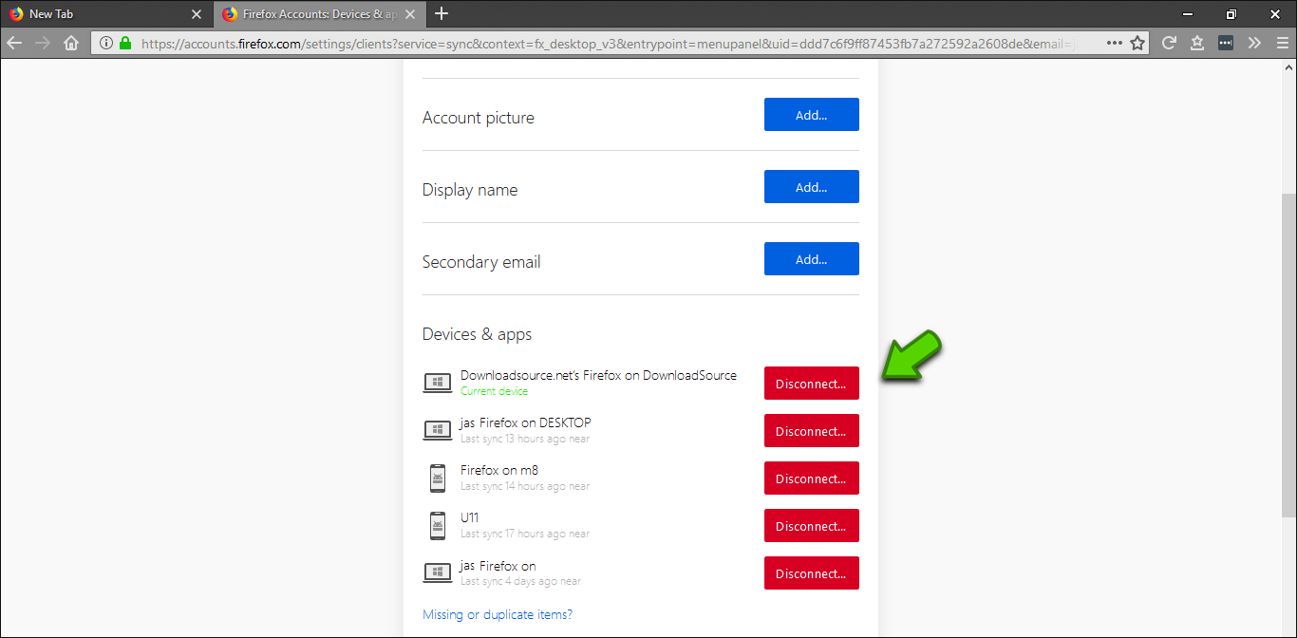The width and height of the screenshot is (1297, 638).
Task: Restore down the Firefox window
Action: (x=1231, y=14)
